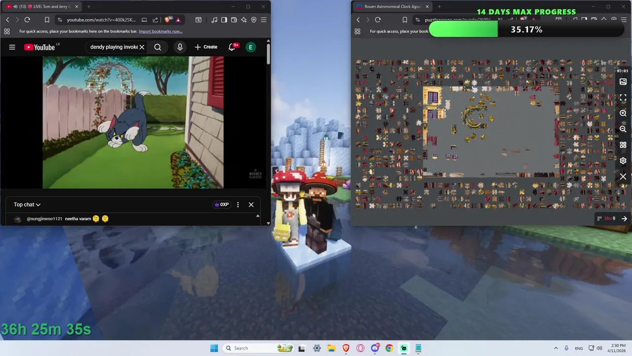632x356 pixels.
Task: Close the puzzle side toolbar
Action: tap(623, 177)
